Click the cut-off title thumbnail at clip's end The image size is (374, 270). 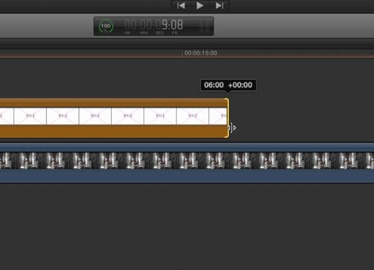pos(218,116)
